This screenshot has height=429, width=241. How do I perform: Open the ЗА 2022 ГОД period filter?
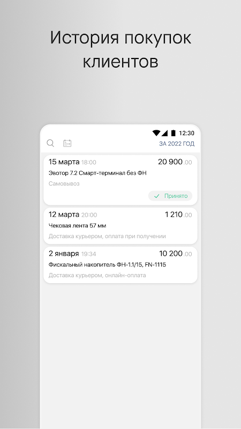[x=177, y=144]
